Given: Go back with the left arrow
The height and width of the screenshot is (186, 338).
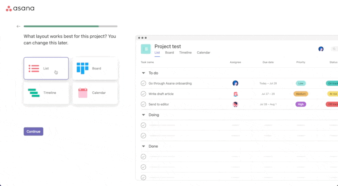Looking at the screenshot, I should (x=18, y=27).
